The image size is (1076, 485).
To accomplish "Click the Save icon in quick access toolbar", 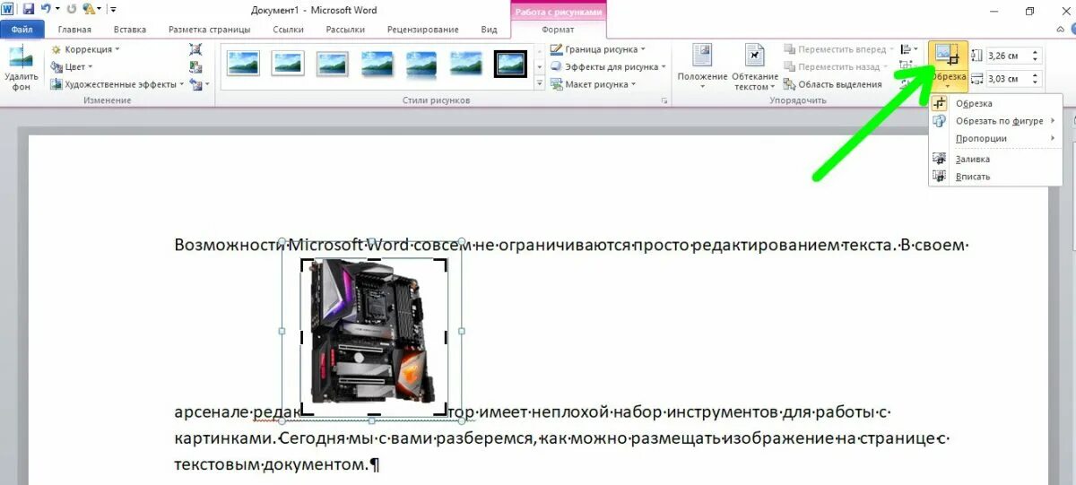I will [28, 9].
